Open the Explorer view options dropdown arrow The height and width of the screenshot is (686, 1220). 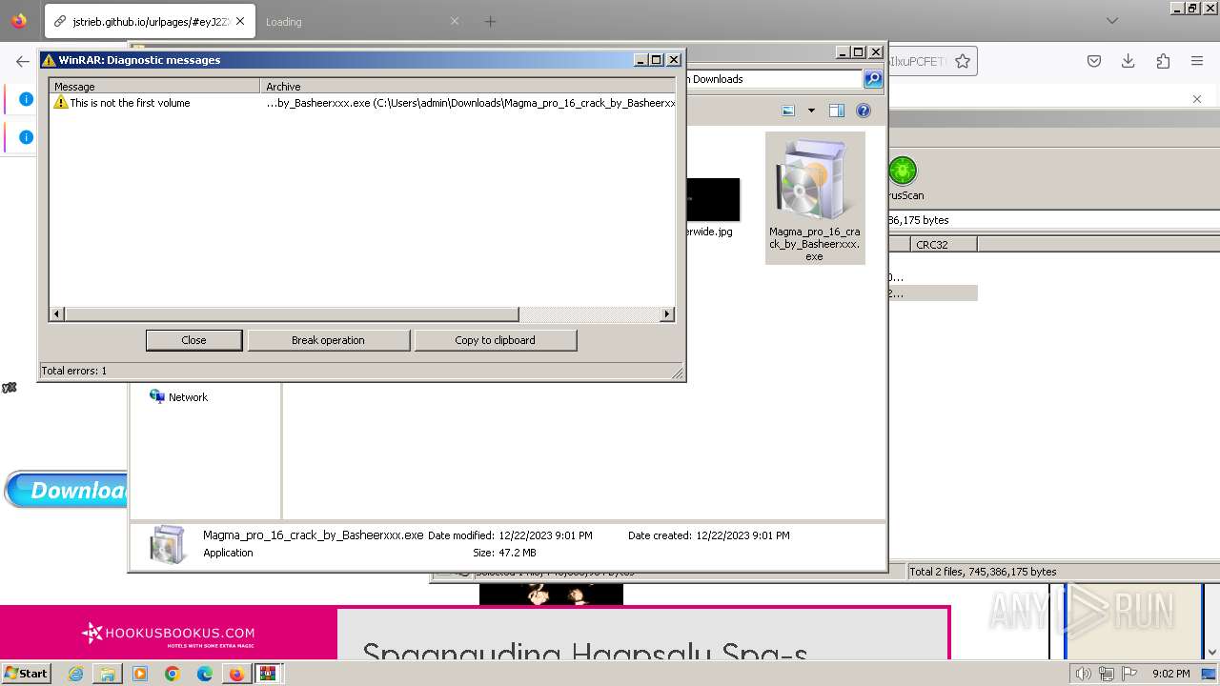coord(811,111)
